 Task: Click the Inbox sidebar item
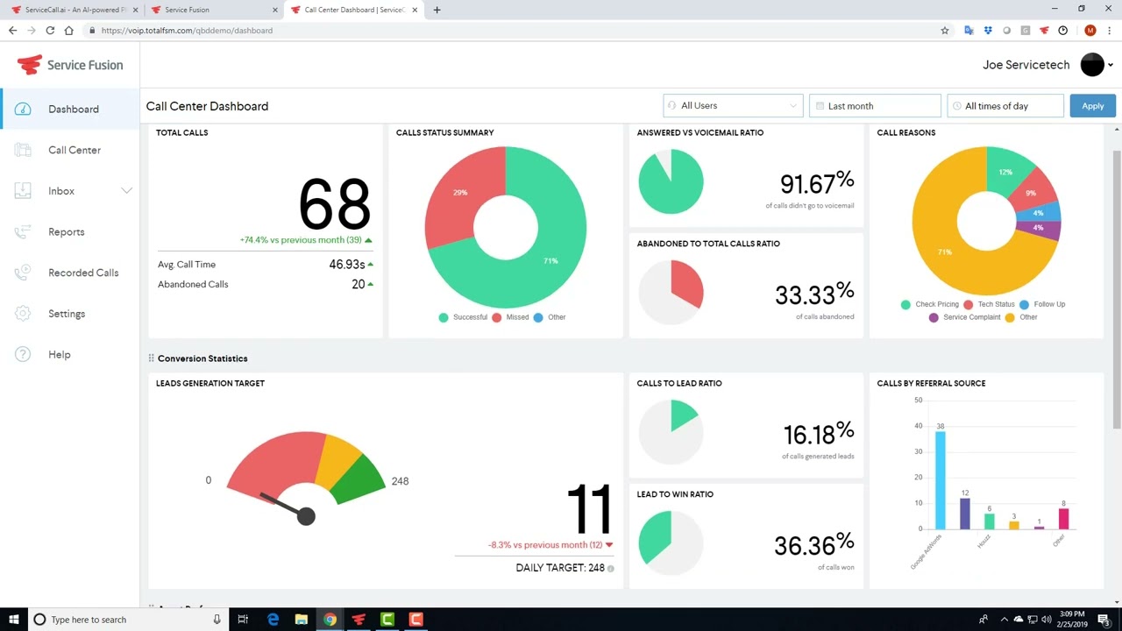click(61, 191)
